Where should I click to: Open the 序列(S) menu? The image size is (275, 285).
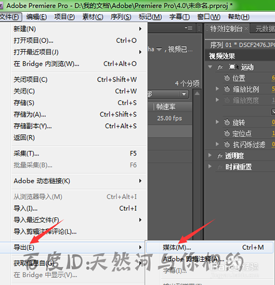[121, 17]
